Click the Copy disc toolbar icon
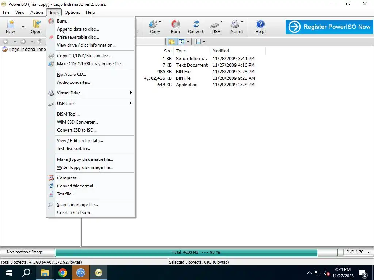Image resolution: width=374 pixels, height=280 pixels. pos(153,24)
